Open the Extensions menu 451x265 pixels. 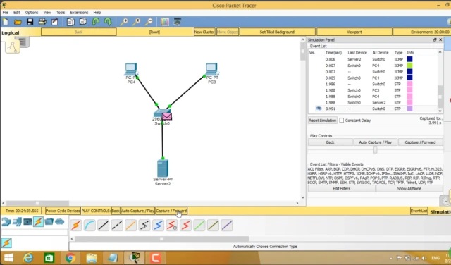click(79, 13)
